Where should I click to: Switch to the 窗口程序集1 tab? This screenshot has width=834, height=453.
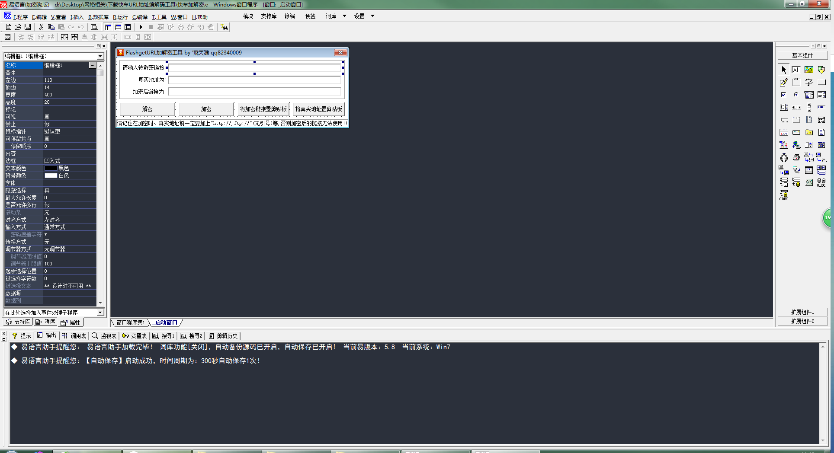click(131, 322)
